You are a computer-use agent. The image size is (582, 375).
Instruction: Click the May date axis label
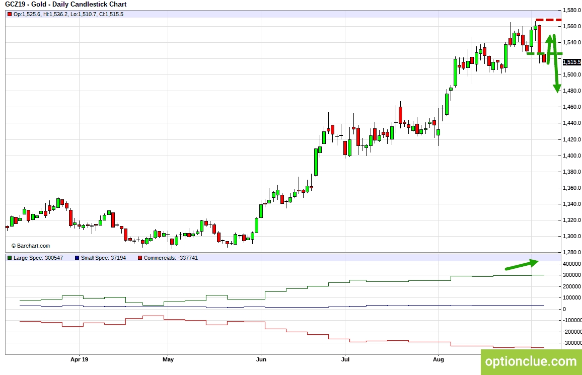[168, 359]
